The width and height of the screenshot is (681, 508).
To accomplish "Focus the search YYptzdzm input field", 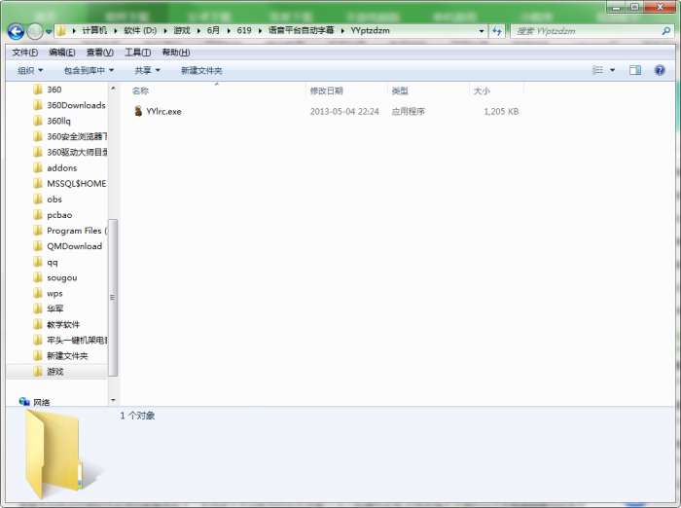I will tap(587, 31).
